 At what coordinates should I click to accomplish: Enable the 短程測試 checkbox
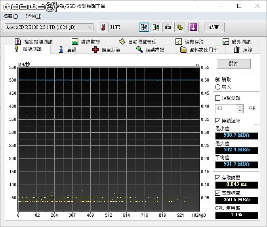(x=217, y=98)
